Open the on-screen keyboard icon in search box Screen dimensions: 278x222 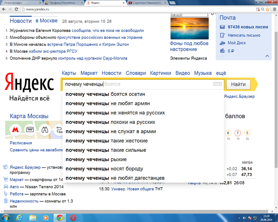tap(217, 84)
